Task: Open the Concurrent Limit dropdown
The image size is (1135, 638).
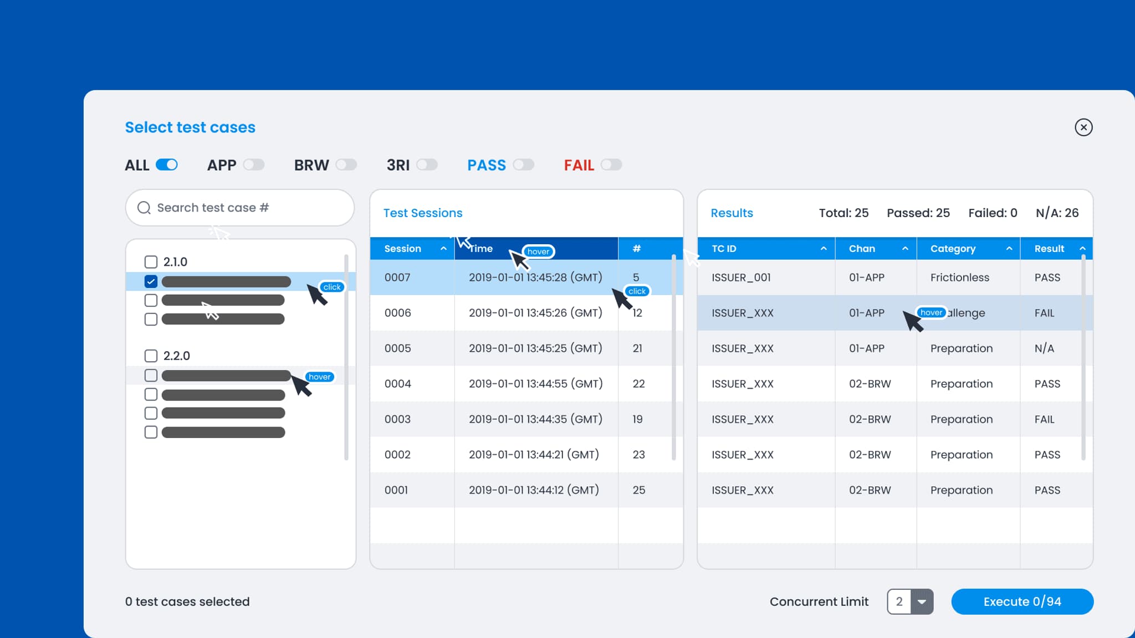Action: tap(922, 602)
